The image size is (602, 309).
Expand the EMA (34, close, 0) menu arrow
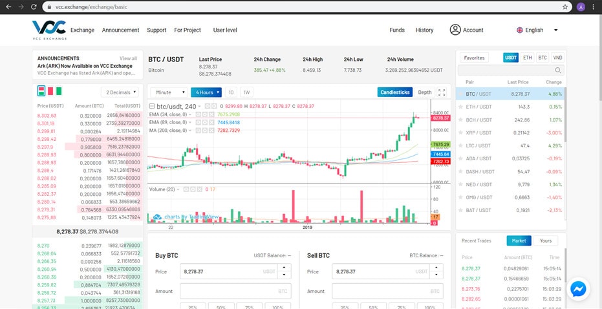pos(189,114)
